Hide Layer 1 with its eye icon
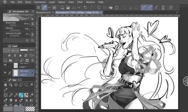Image resolution: width=188 pixels, height=112 pixels. (x=5, y=65)
